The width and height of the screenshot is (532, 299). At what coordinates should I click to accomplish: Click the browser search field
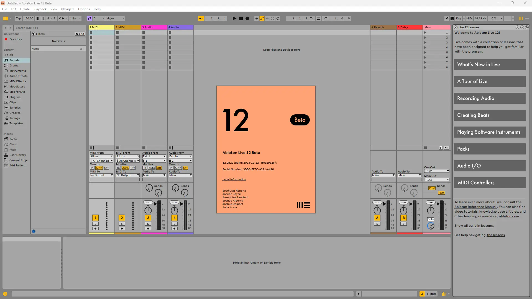pyautogui.click(x=50, y=28)
